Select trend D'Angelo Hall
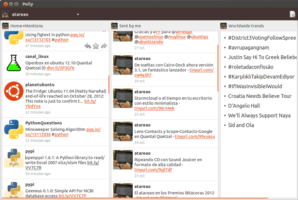The height and width of the screenshot is (200, 298). (x=244, y=106)
